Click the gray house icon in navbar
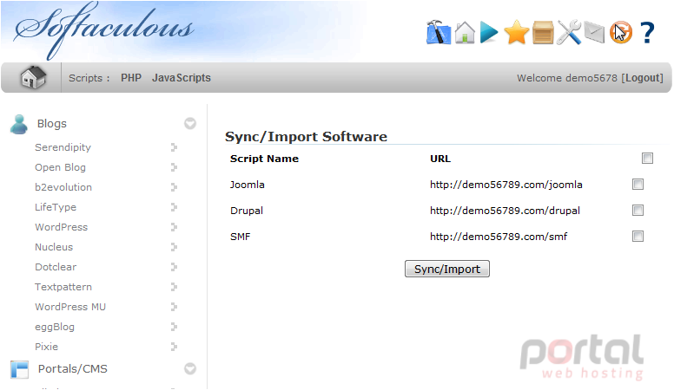 [33, 78]
